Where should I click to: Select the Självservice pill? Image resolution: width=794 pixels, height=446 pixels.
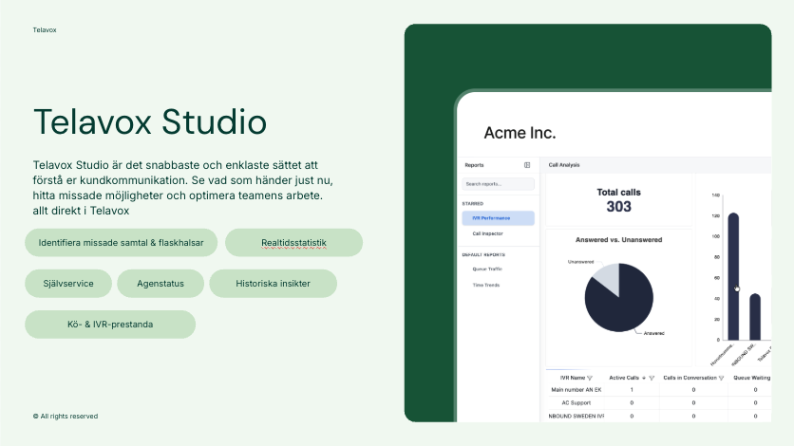click(69, 284)
